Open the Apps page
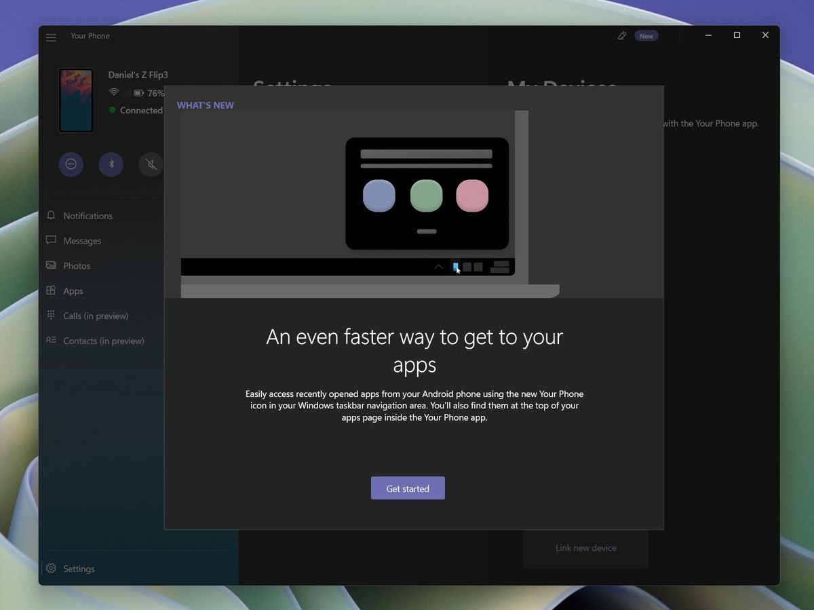814x610 pixels. click(73, 290)
